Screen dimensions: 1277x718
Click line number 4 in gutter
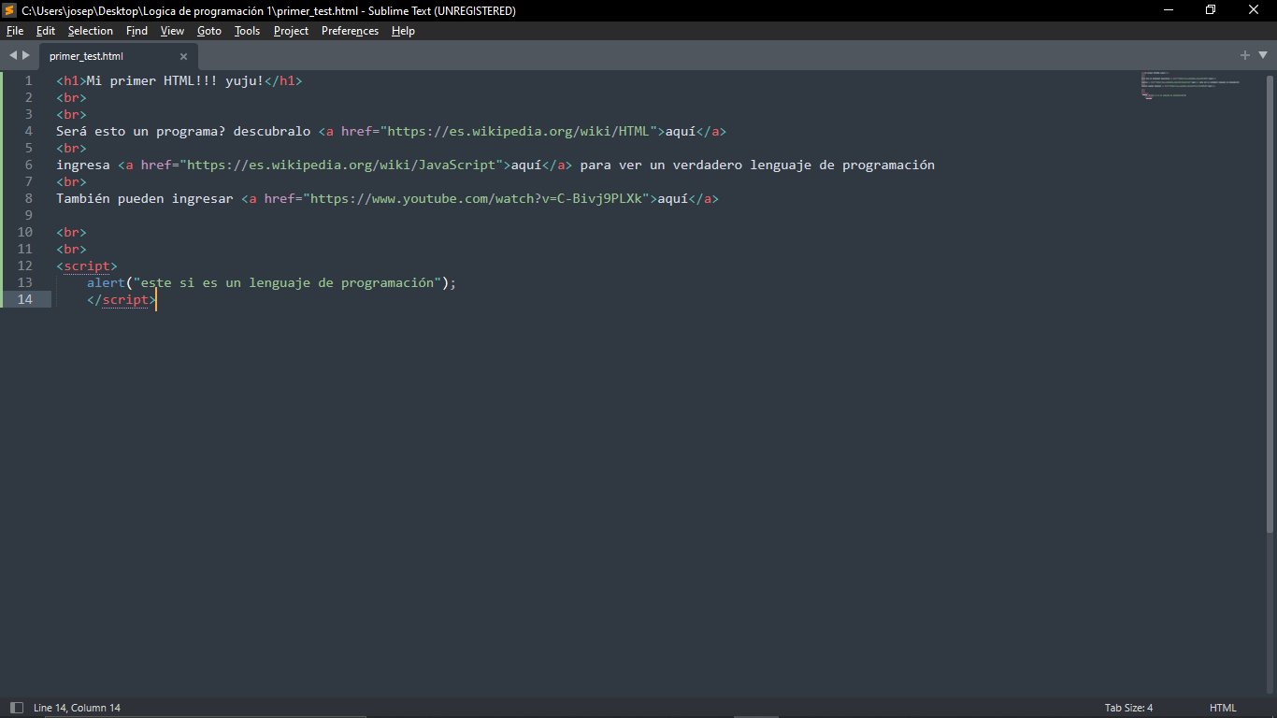click(29, 131)
